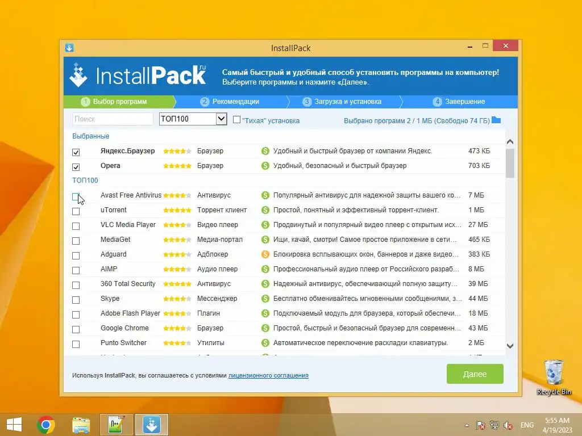Viewport: 582px width, 436px height.
Task: Open the ТОП100 category dropdown
Action: [x=193, y=119]
